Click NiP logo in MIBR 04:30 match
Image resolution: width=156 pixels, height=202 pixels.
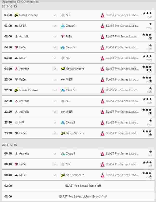(63, 58)
